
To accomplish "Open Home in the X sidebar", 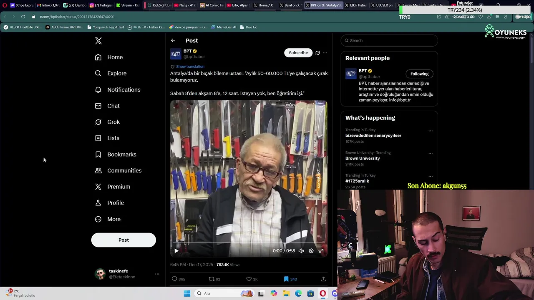I will tap(109, 57).
